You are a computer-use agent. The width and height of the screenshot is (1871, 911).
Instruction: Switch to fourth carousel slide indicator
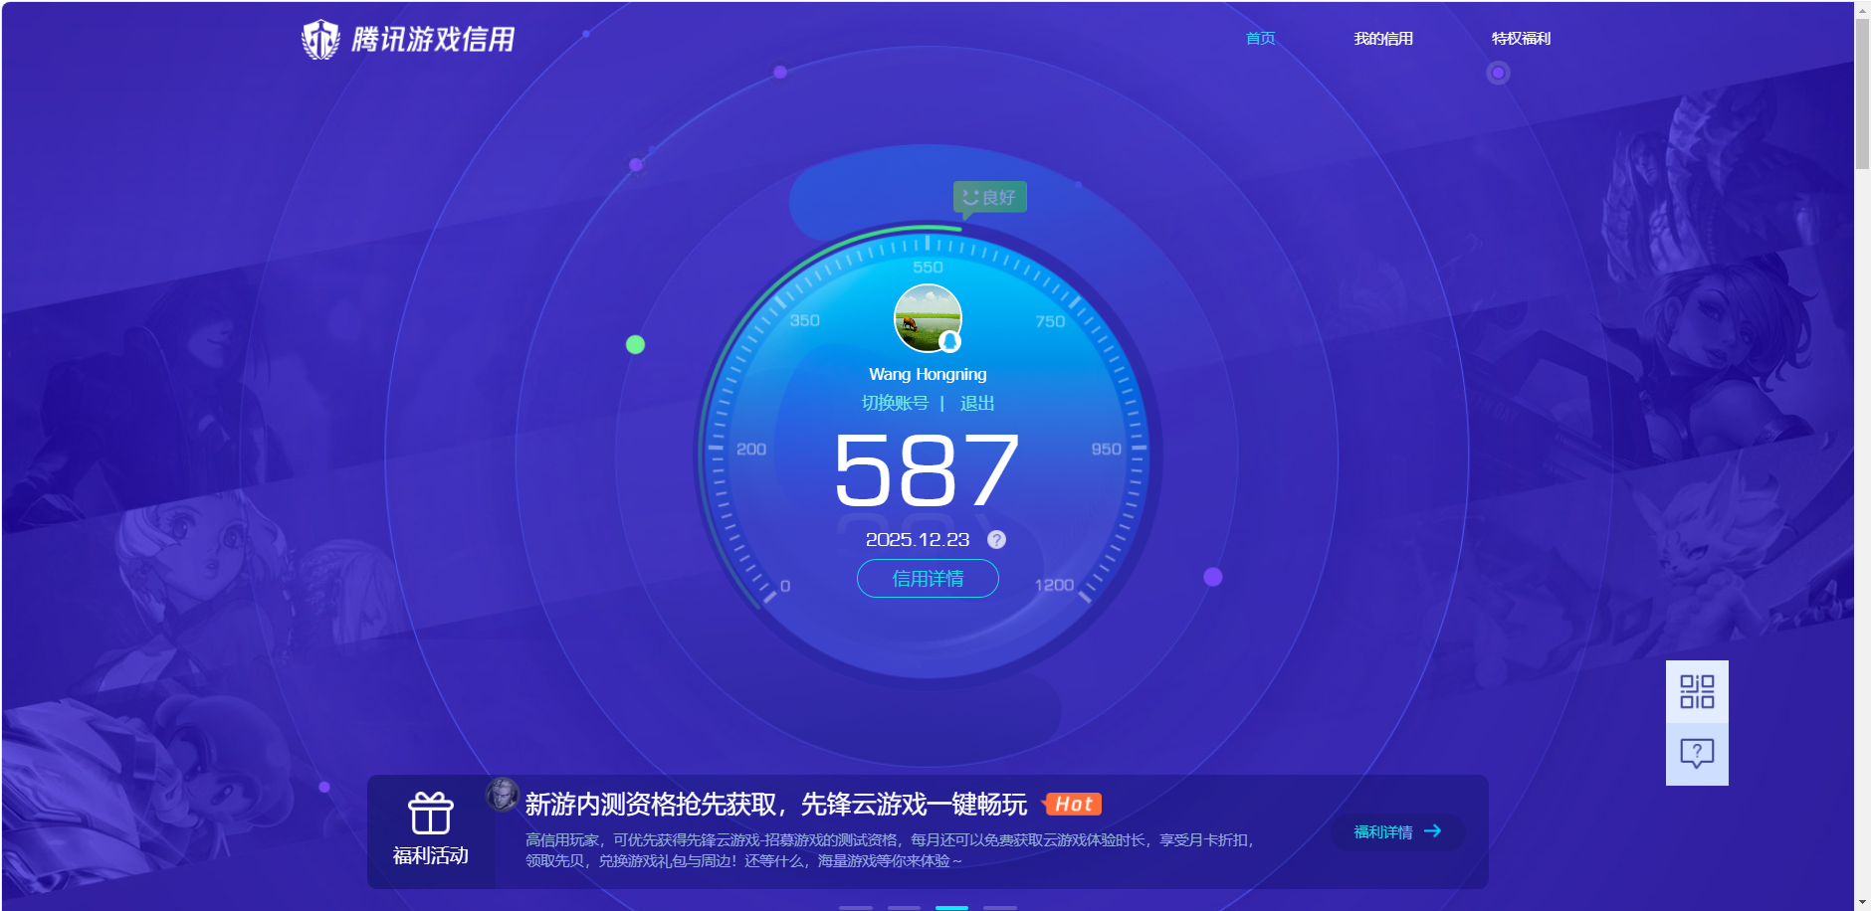coord(1000,907)
